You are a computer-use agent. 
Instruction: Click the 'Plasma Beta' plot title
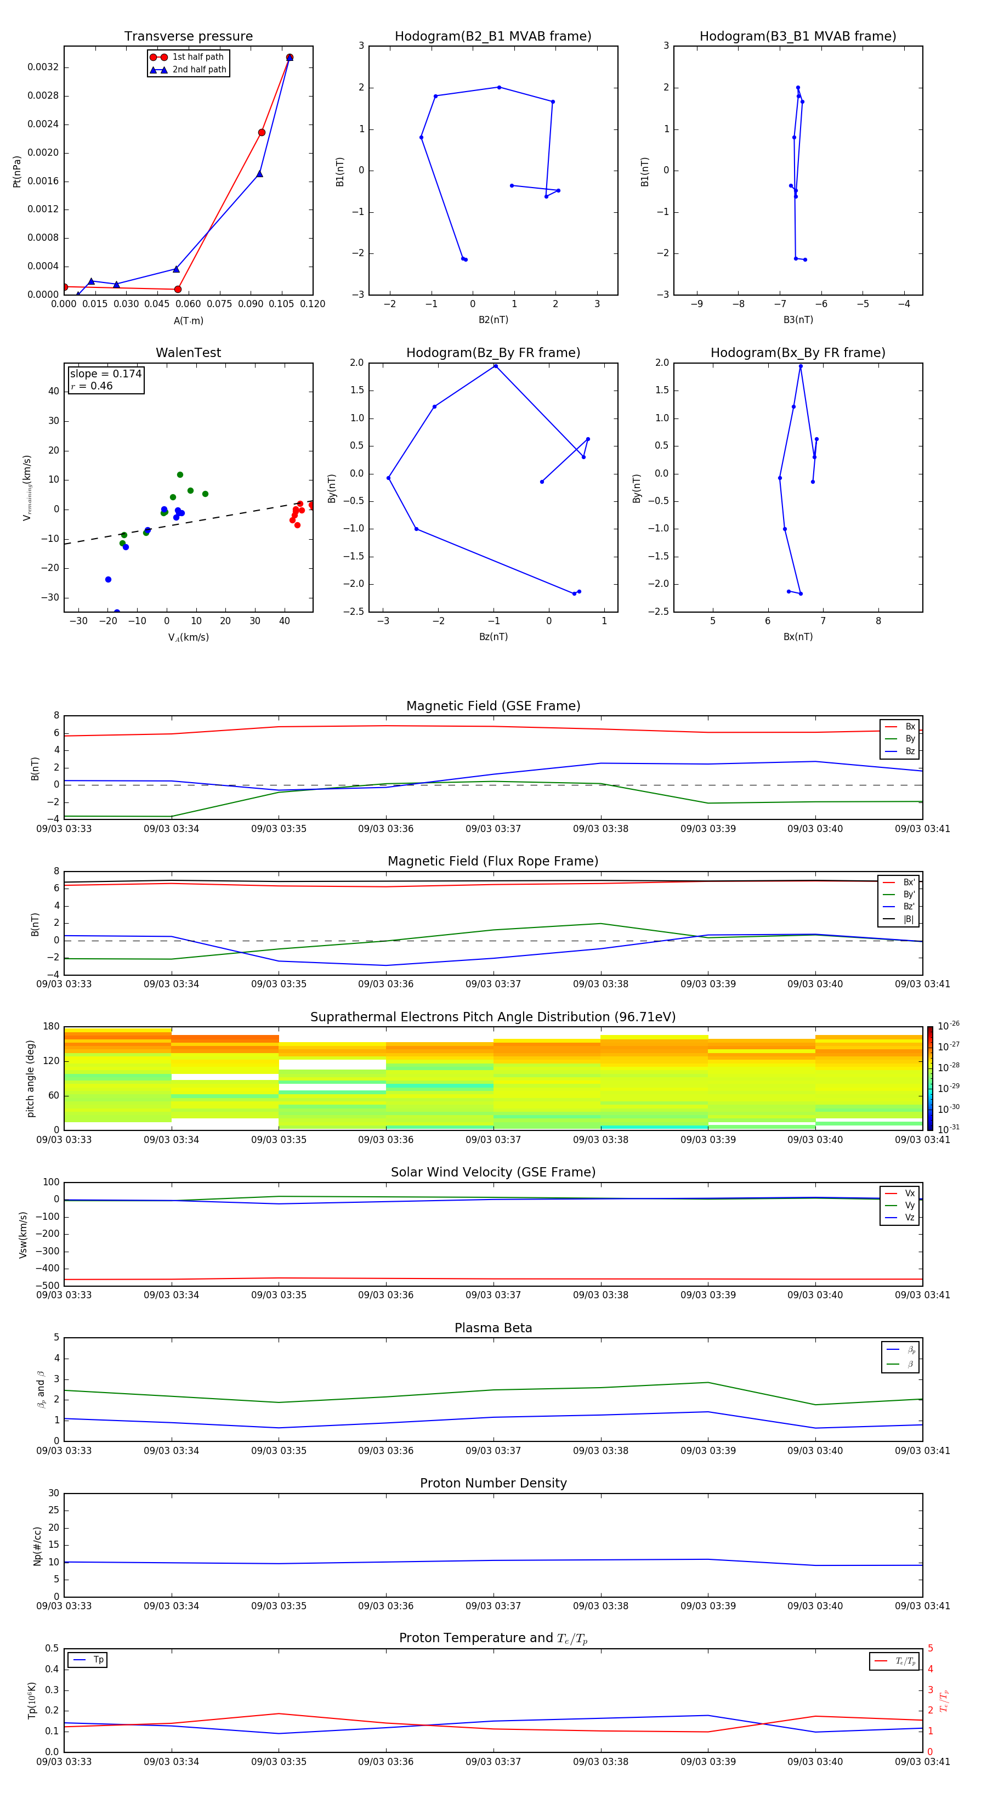coord(493,1328)
